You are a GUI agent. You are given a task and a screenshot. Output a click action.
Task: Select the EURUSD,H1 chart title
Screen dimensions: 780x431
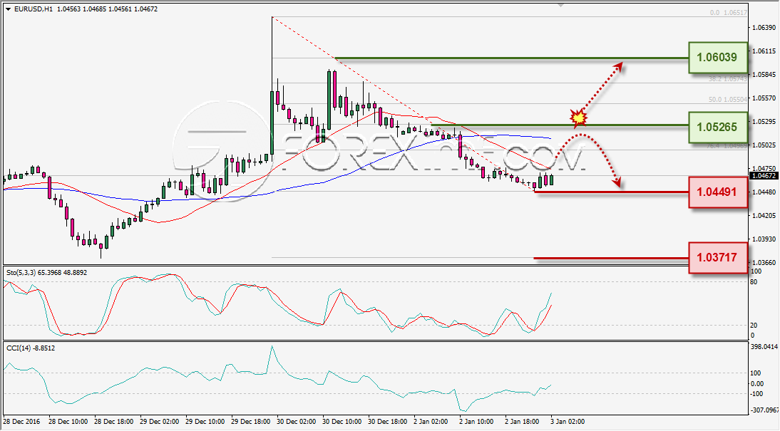point(34,9)
